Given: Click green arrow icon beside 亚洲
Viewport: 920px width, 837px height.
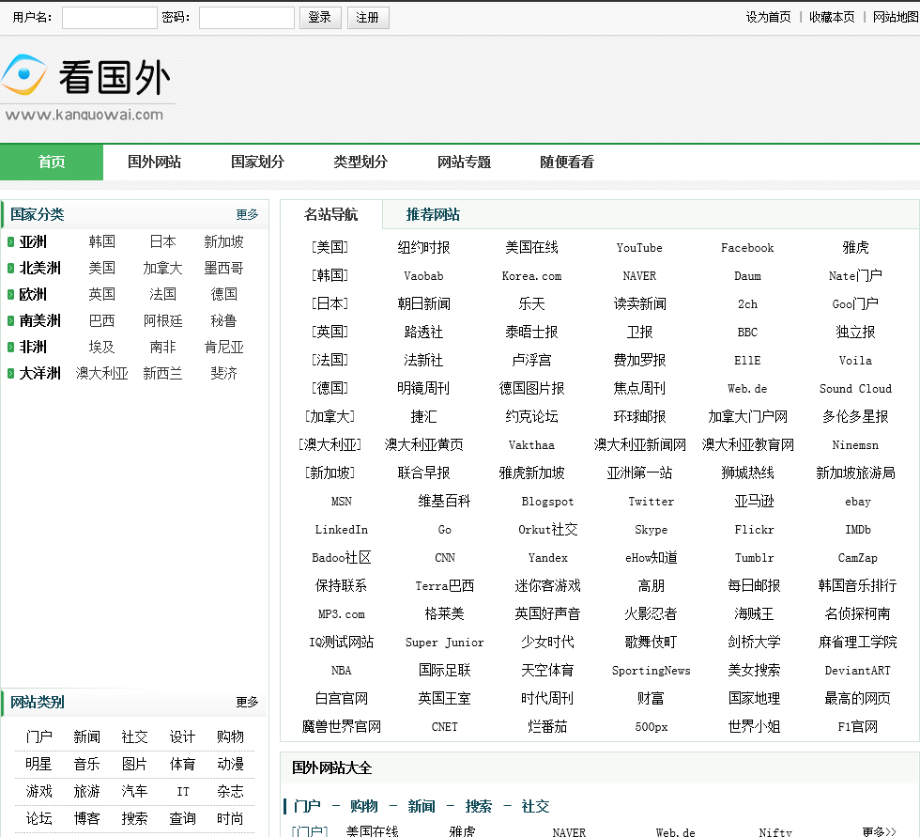Looking at the screenshot, I should coord(10,242).
